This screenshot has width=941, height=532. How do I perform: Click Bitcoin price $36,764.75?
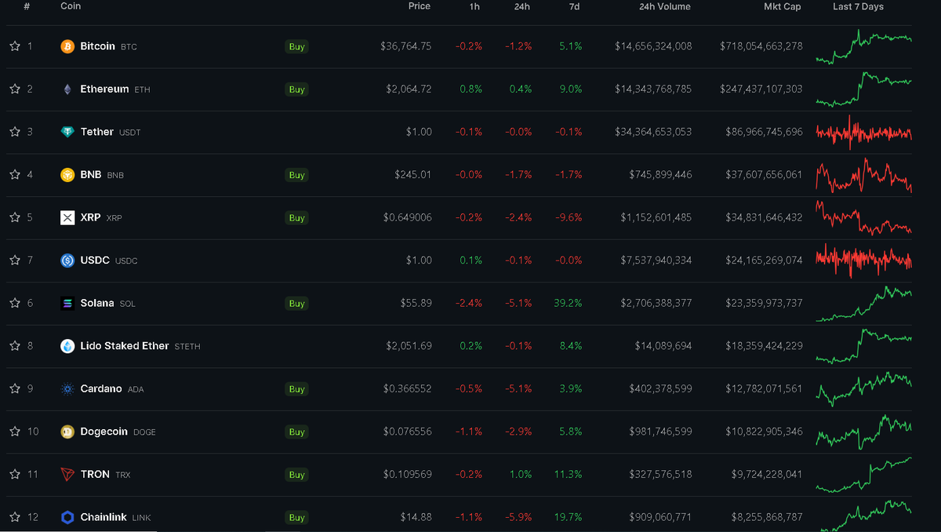pos(406,46)
